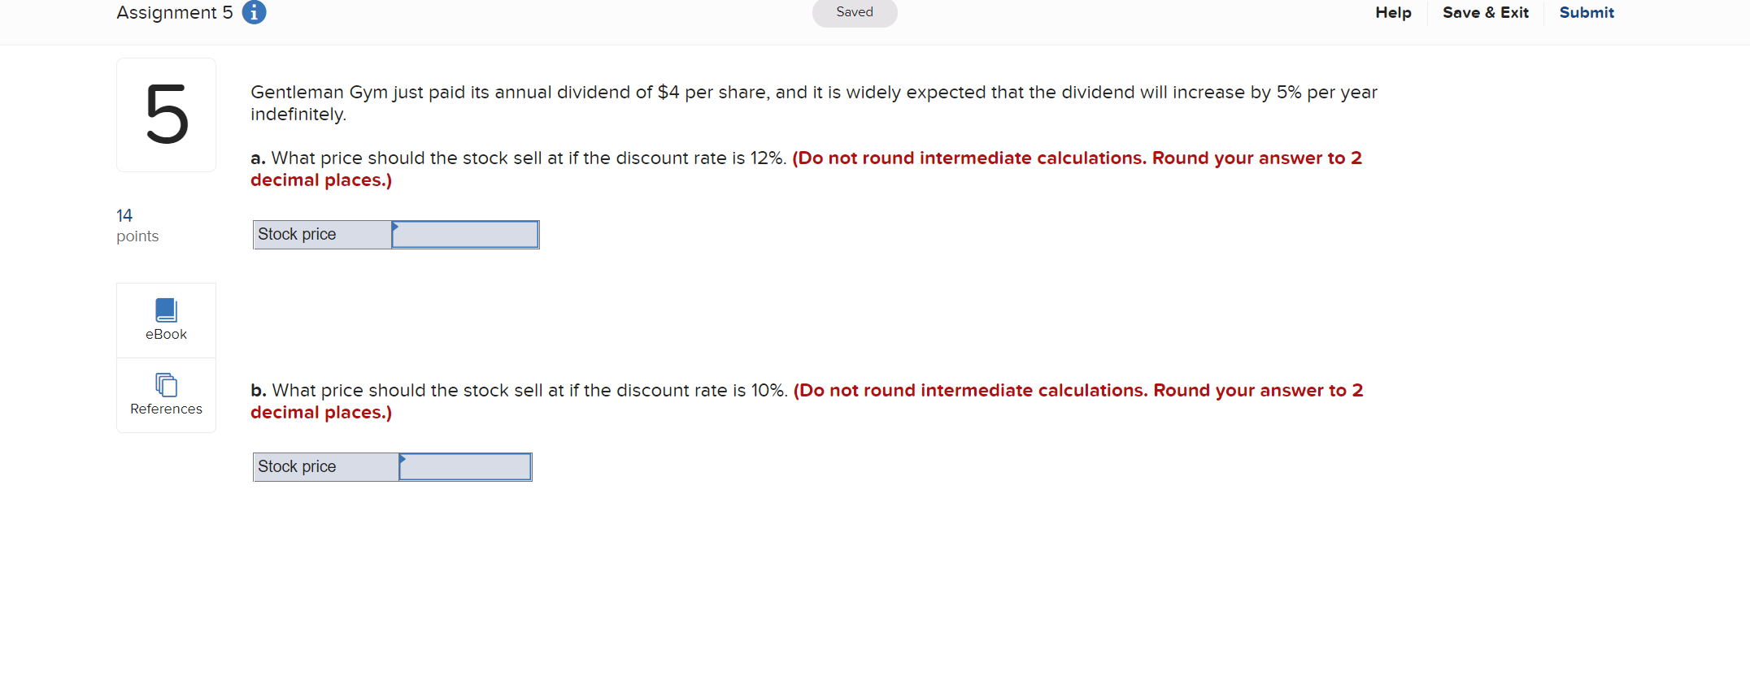Click the question number 5 box

point(166,114)
